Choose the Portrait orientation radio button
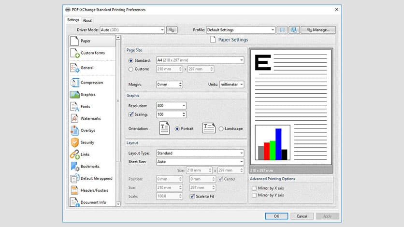The width and height of the screenshot is (404, 227). (x=177, y=128)
